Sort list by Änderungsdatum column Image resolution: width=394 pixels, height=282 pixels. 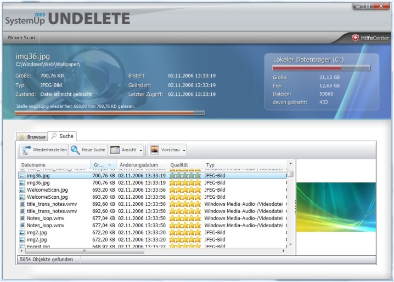139,165
